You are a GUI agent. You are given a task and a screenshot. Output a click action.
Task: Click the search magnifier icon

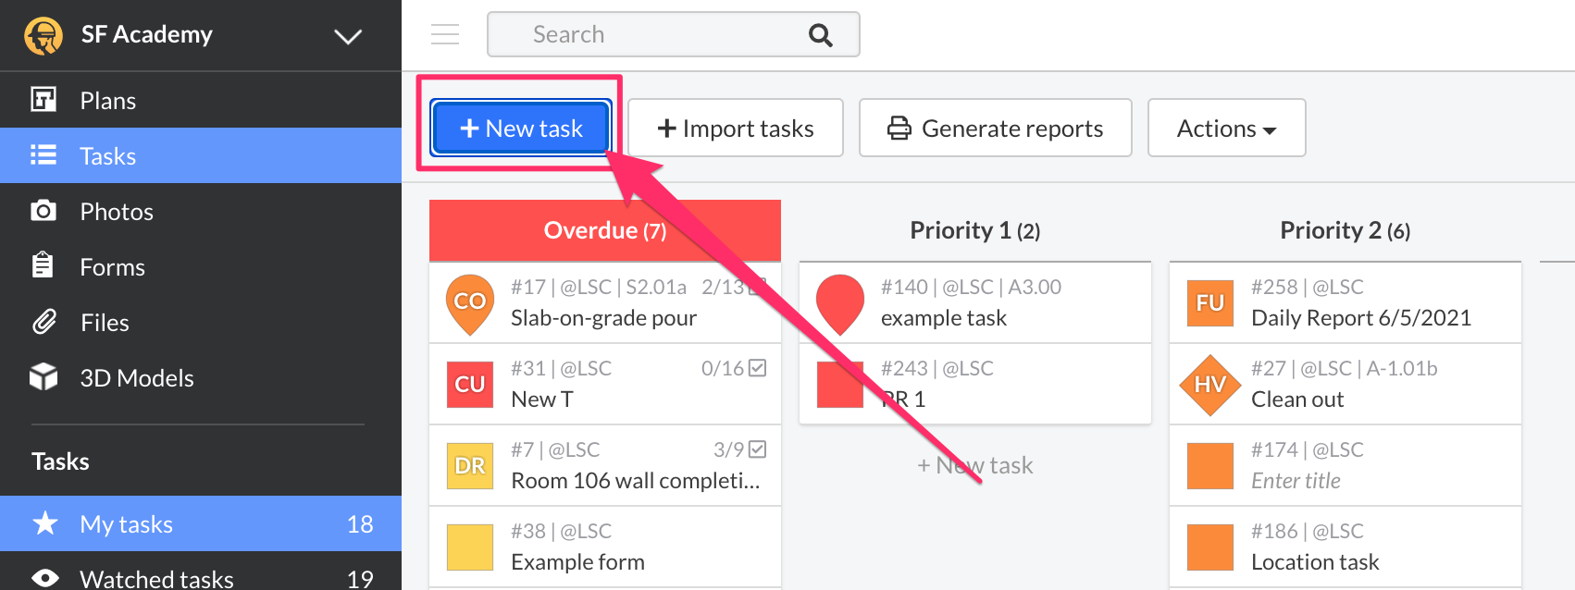[x=820, y=35]
